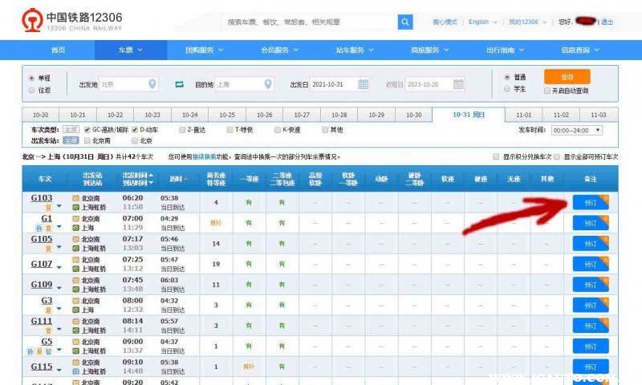Open the departure date calendar icon
The image size is (642, 385).
[363, 84]
